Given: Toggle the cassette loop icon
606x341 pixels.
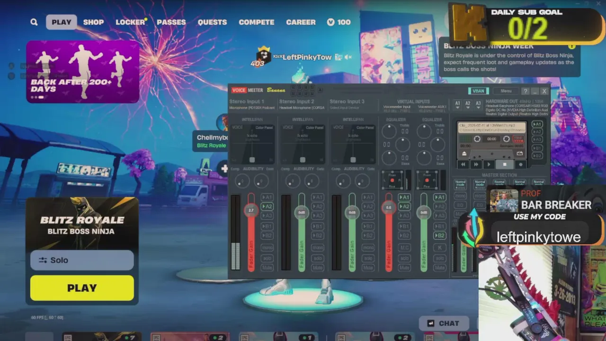Looking at the screenshot, I should pyautogui.click(x=519, y=153).
